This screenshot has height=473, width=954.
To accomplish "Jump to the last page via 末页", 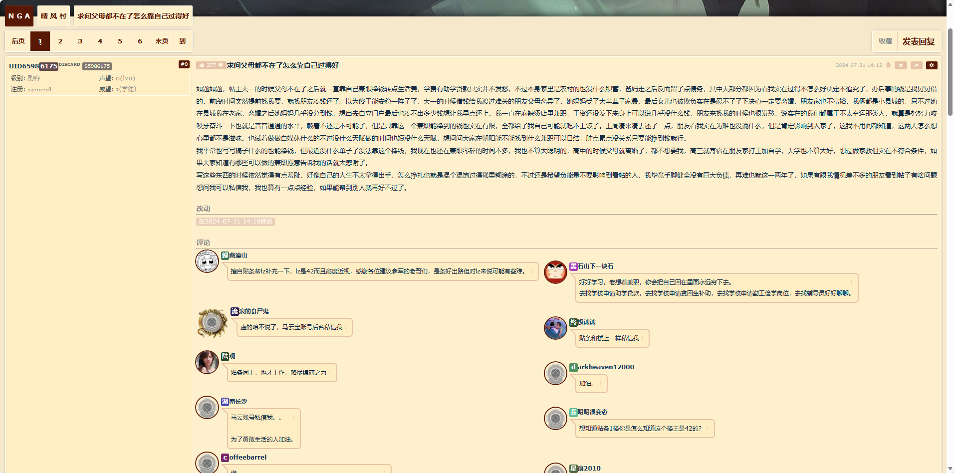I will (161, 41).
